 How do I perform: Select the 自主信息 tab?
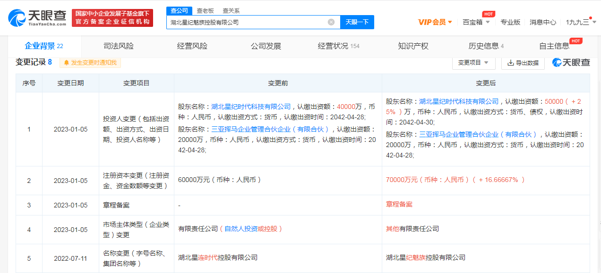tap(554, 46)
